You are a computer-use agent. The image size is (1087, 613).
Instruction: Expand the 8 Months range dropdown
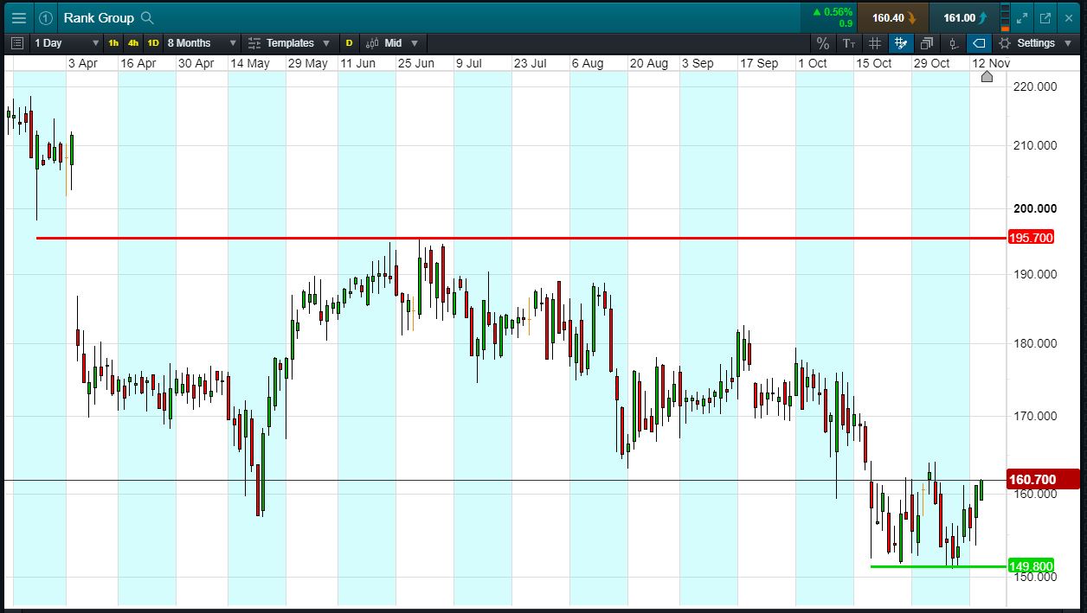[202, 42]
